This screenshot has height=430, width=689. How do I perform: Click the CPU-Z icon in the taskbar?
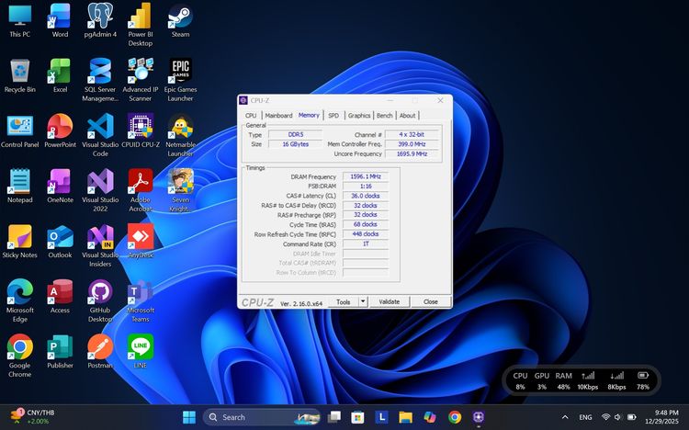pos(480,417)
